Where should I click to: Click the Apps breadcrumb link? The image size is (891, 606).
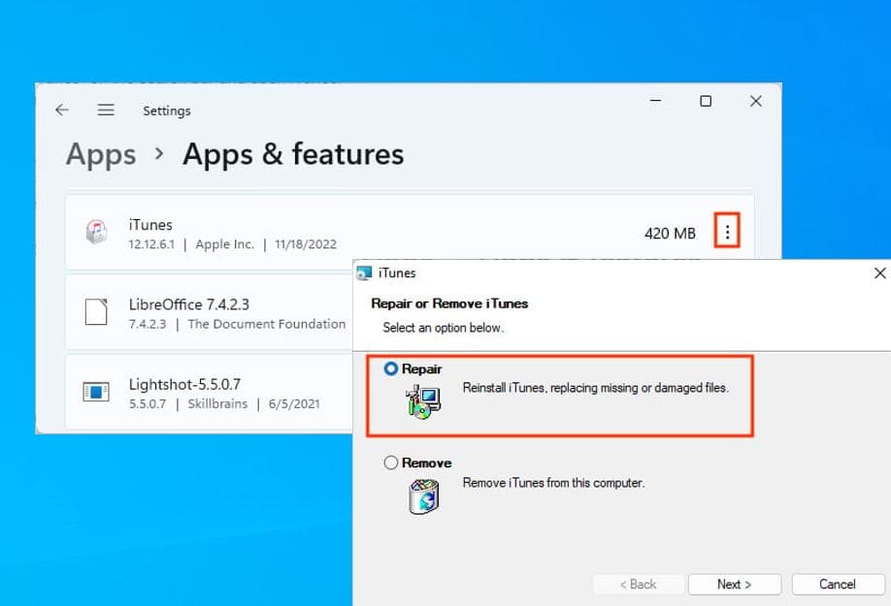[x=101, y=154]
